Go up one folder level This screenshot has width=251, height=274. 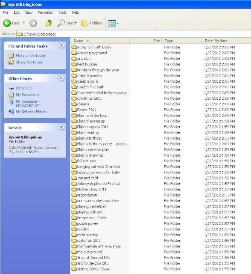[49, 23]
